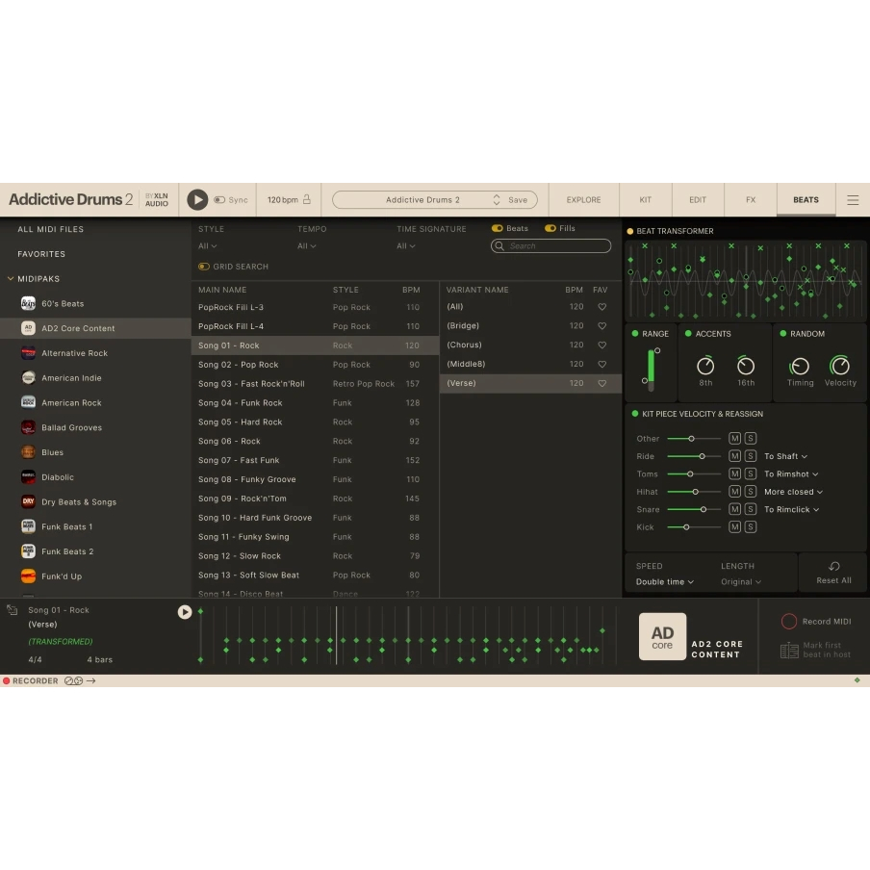870x870 pixels.
Task: Disable the Grid Search toggle
Action: click(x=204, y=267)
